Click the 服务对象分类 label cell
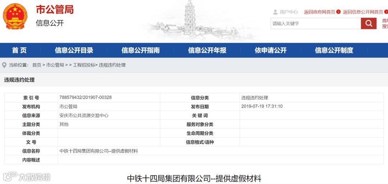Screen dimensions: 388x184 (x=200, y=124)
